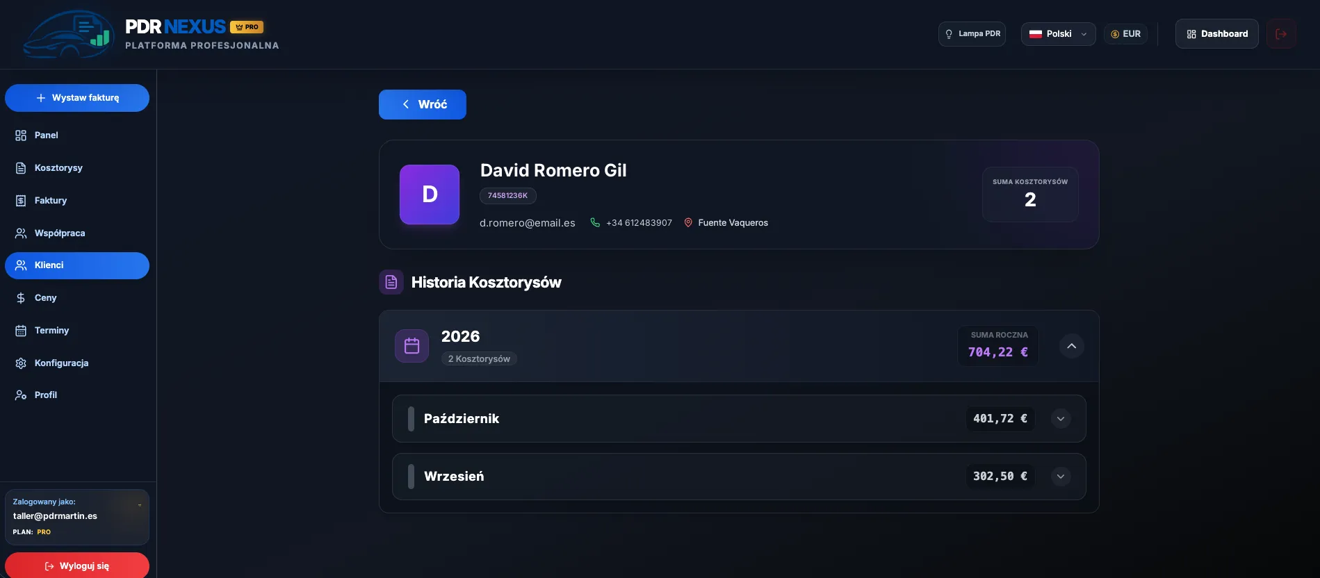Go to Współpraca section
Screen dimensions: 1320x578
(77, 233)
